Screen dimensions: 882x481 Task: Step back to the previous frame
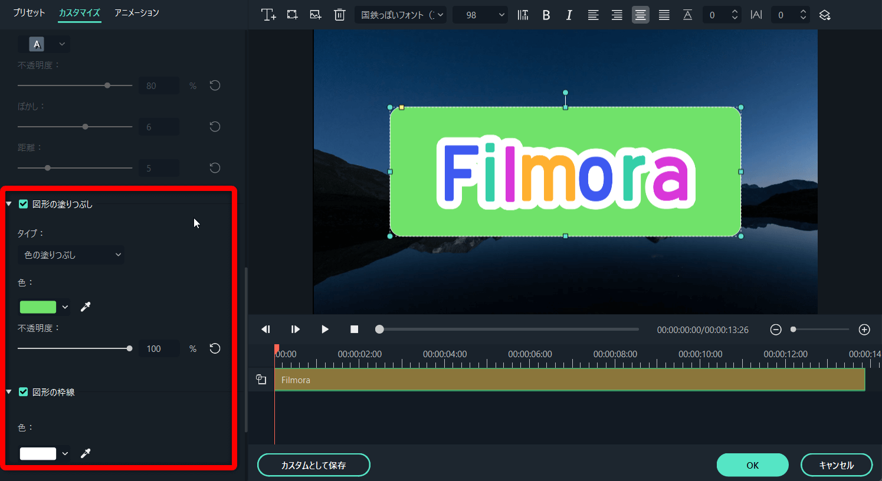265,330
